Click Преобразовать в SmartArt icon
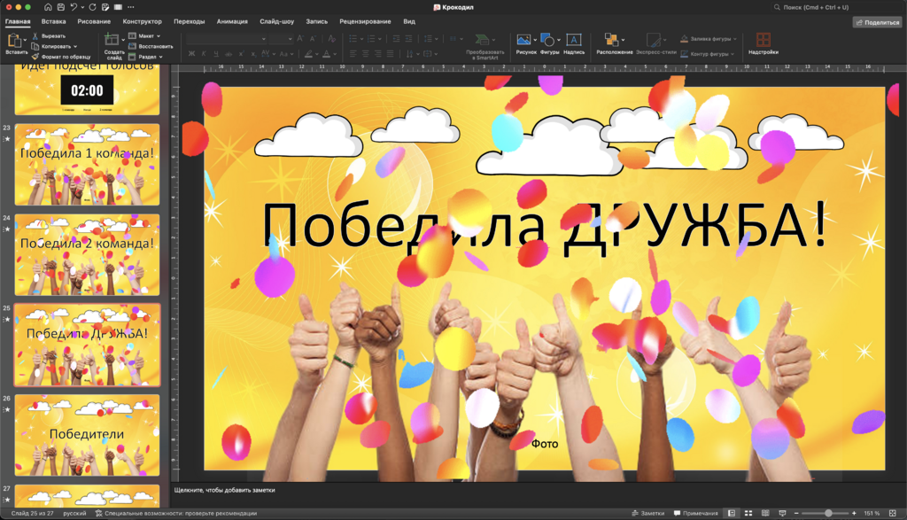This screenshot has height=520, width=907. click(481, 40)
